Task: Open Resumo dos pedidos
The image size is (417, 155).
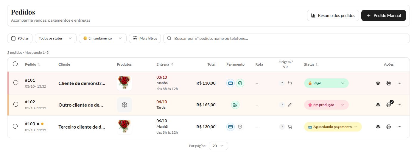Action: click(x=333, y=15)
